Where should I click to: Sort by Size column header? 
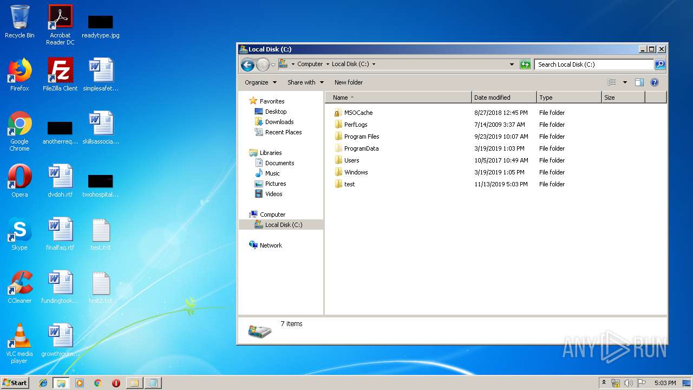click(623, 97)
